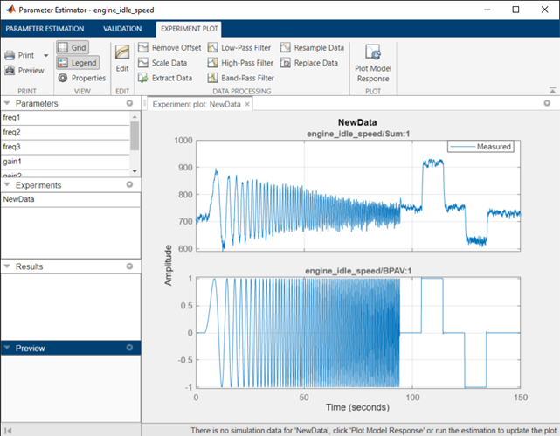Click Plot Model Response button
Screen dimensions: 560x436
click(373, 64)
